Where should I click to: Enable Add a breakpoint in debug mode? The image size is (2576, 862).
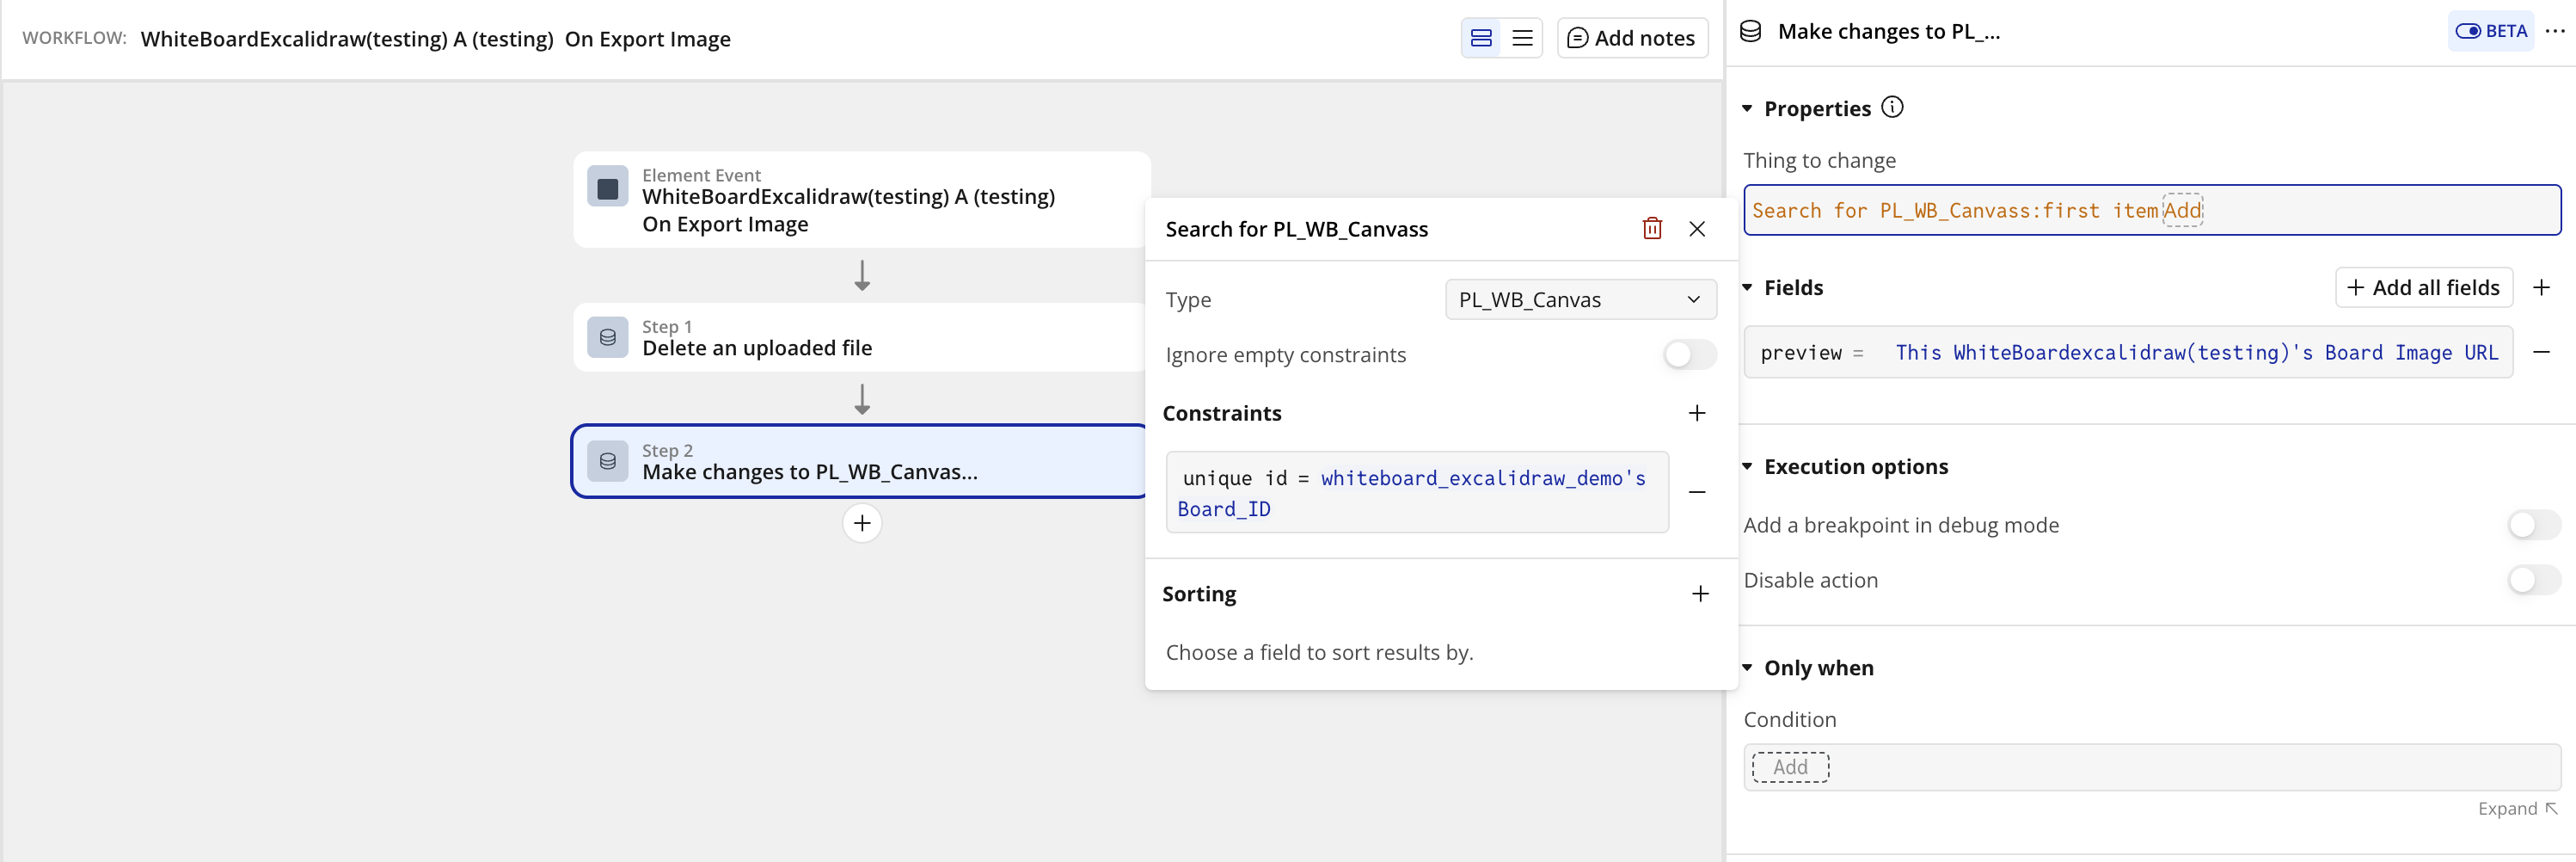click(x=2534, y=525)
